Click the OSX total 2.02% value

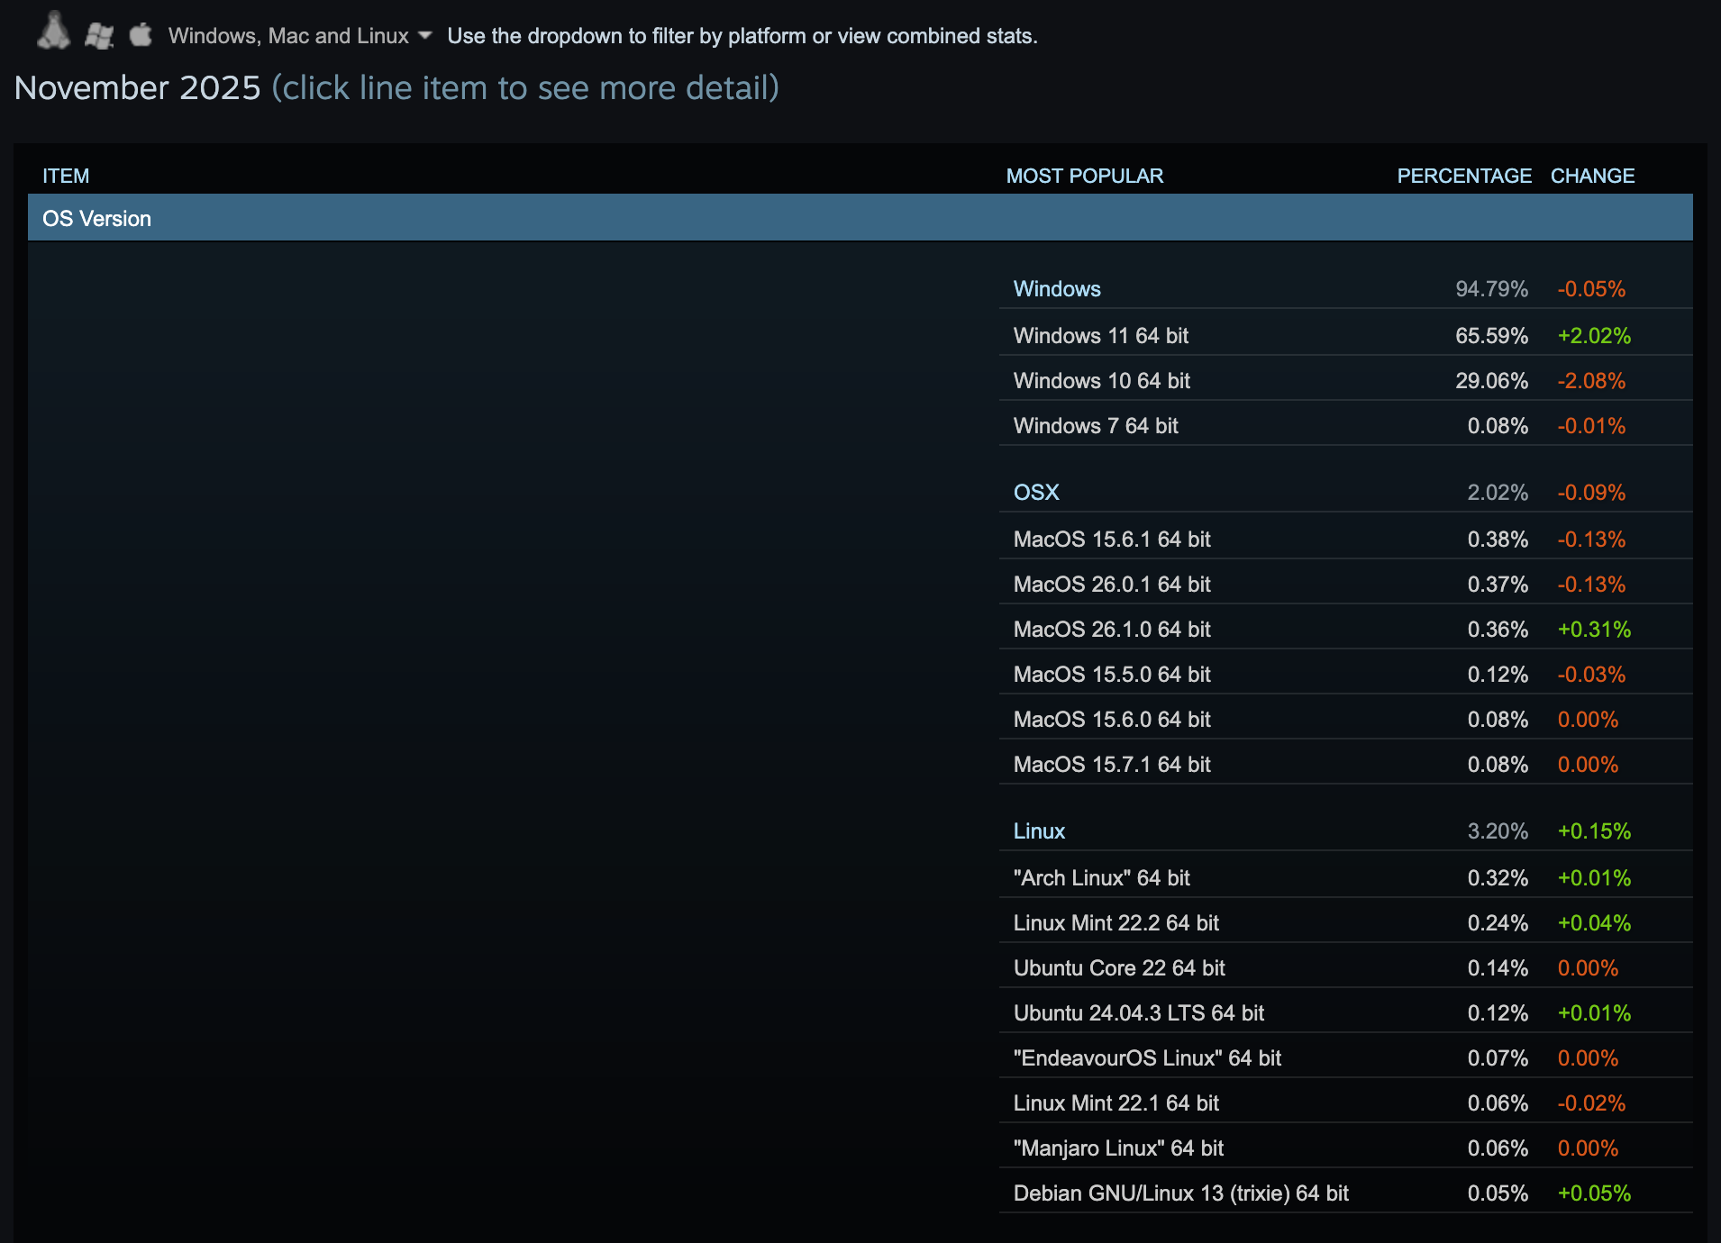pyautogui.click(x=1498, y=493)
